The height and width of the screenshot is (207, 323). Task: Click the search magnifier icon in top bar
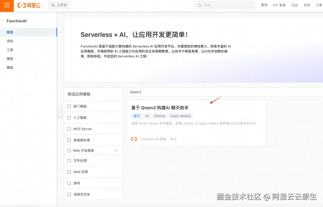(199, 5)
